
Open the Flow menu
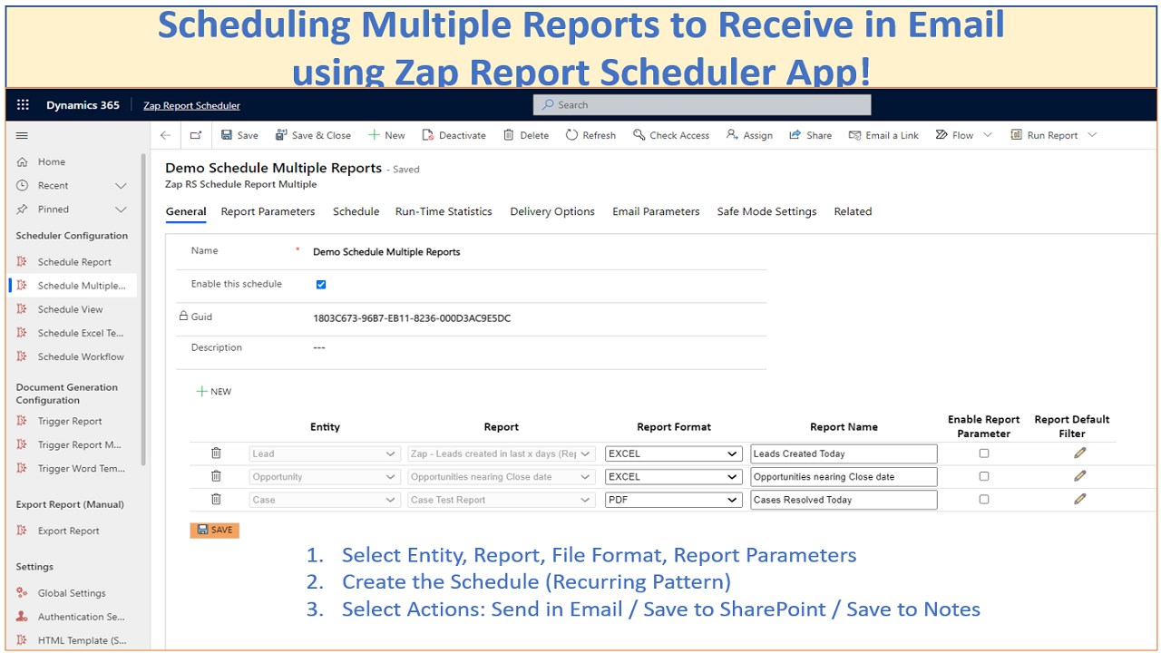[963, 135]
